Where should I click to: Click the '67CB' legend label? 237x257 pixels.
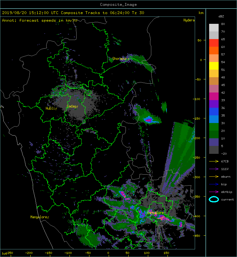(x=225, y=161)
